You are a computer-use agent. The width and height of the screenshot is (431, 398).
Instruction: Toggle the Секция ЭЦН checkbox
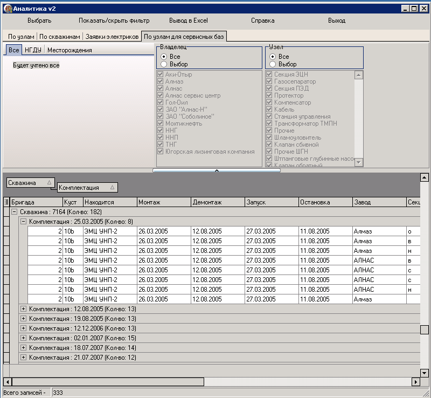[269, 74]
